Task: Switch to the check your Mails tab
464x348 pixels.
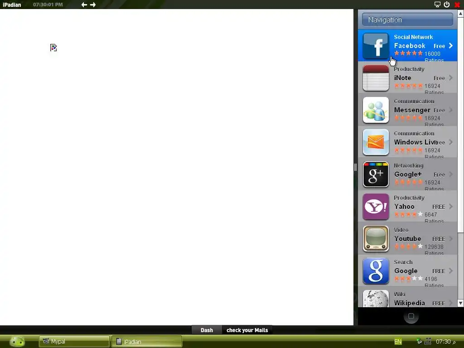Action: tap(247, 330)
